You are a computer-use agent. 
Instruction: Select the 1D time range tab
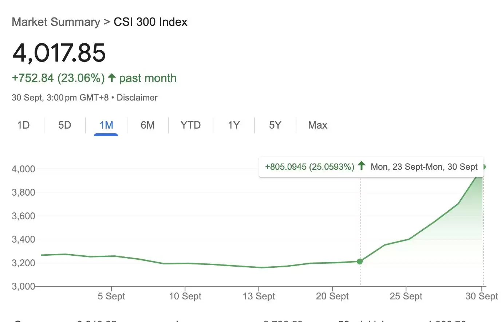pos(23,125)
